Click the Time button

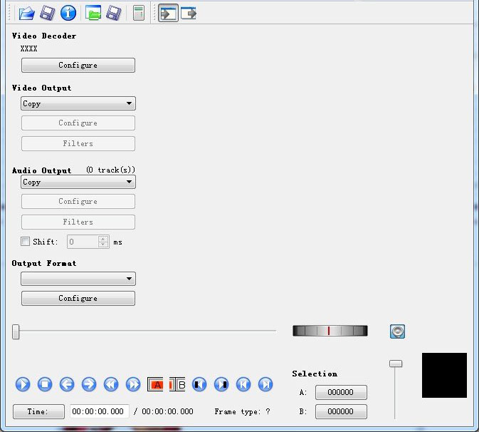39,411
